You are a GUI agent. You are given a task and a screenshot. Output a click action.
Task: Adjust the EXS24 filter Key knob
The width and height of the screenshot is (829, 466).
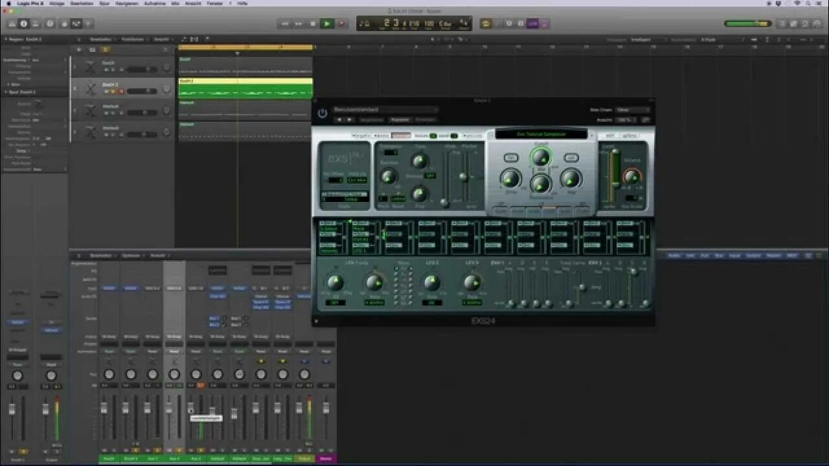[571, 179]
